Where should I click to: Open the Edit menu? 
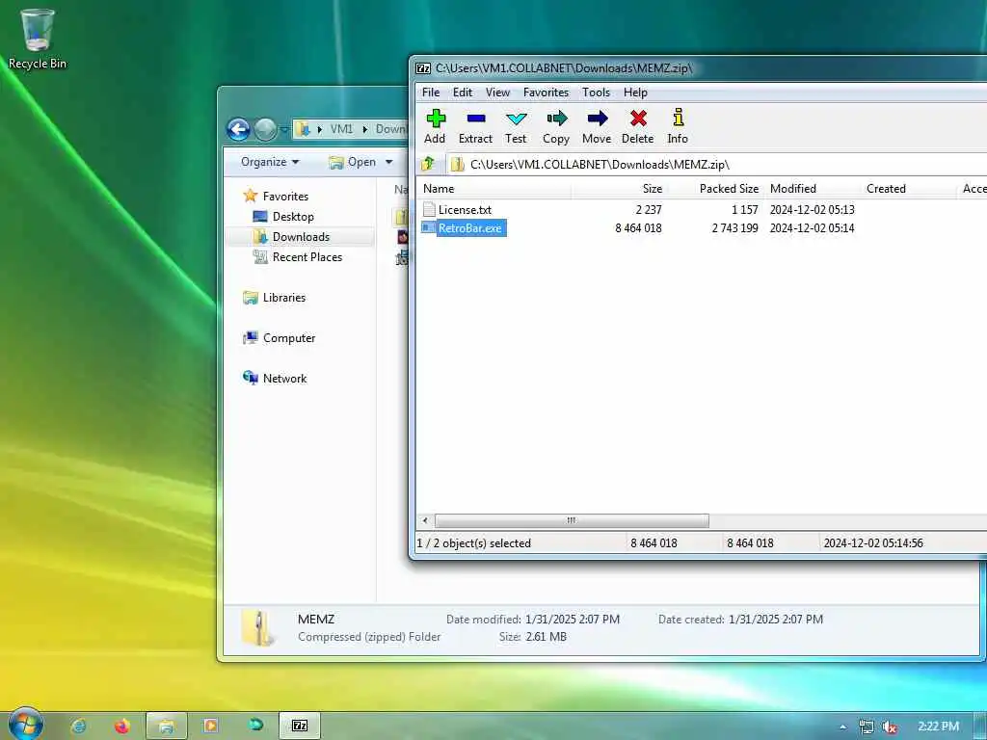click(463, 92)
